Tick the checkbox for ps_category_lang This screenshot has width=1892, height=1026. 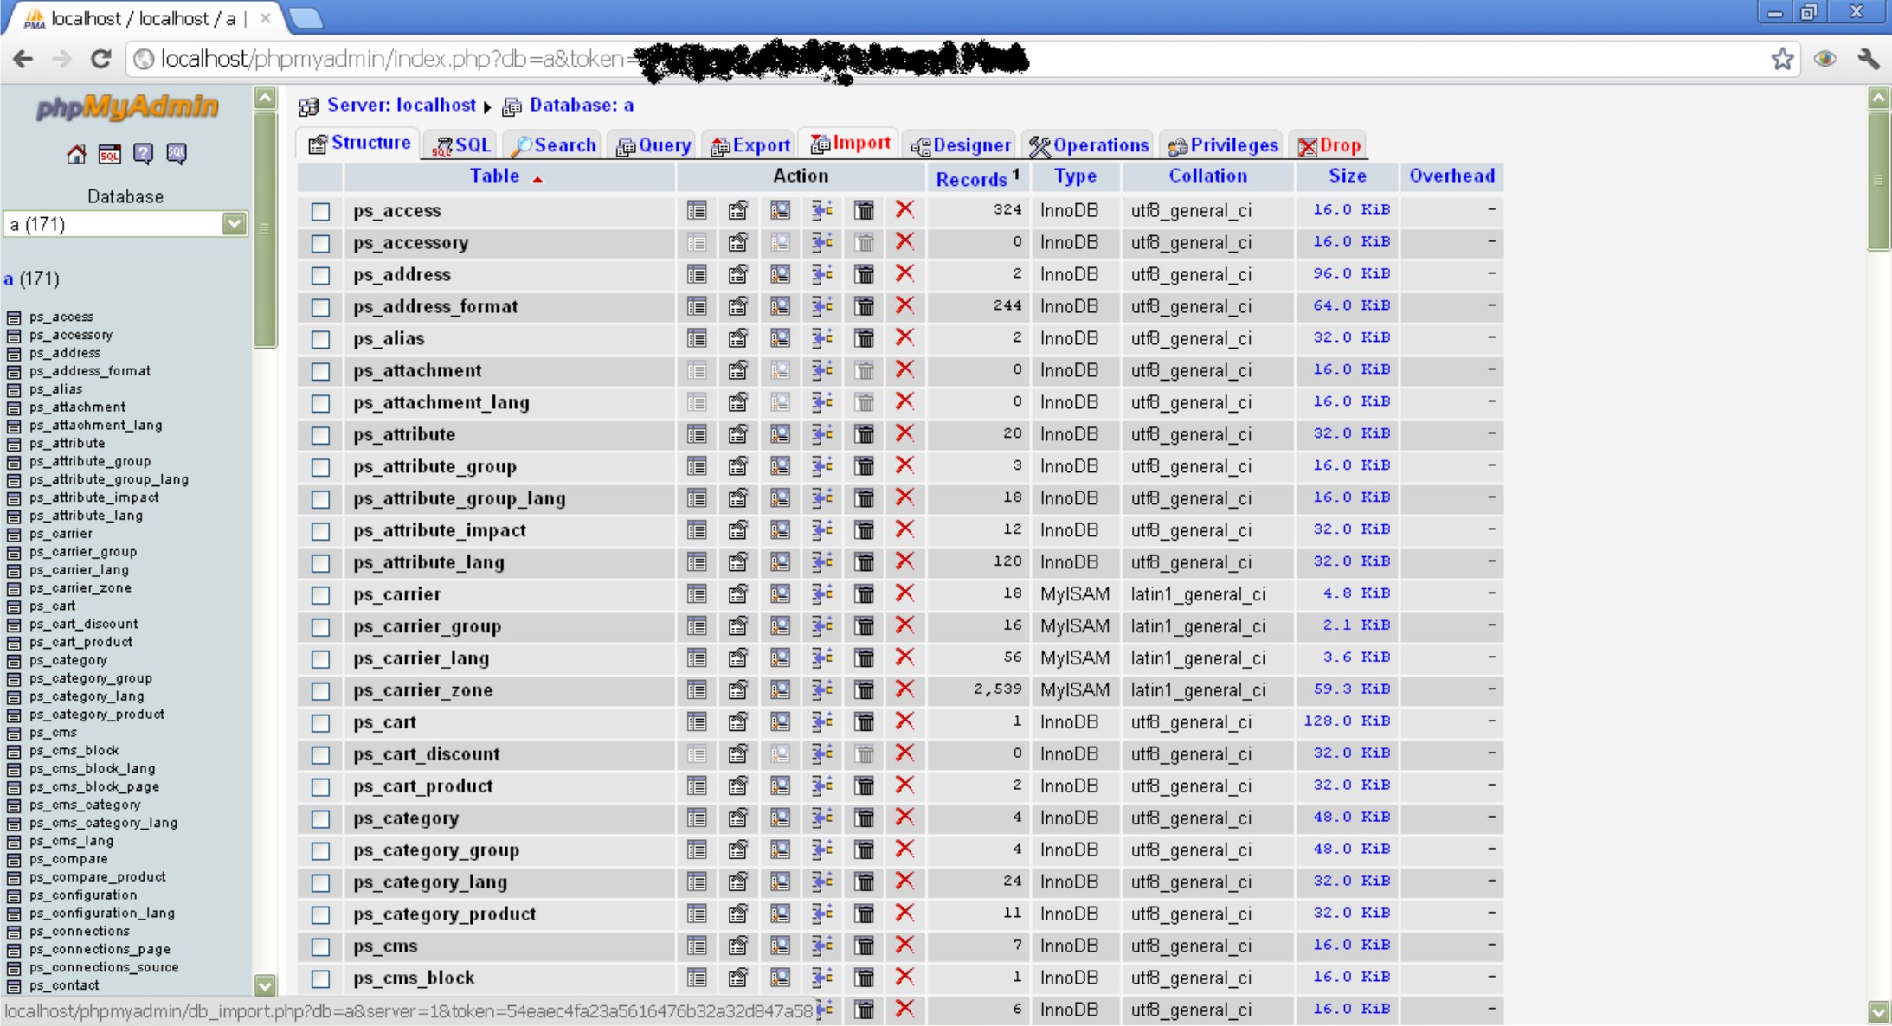coord(321,883)
